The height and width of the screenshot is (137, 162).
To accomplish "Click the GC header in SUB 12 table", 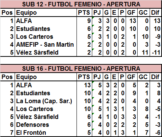I will click(x=144, y=12).
